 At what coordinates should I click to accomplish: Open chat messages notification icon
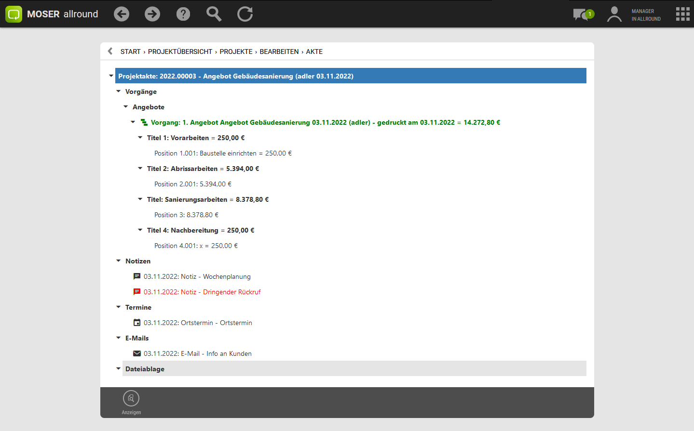(583, 14)
